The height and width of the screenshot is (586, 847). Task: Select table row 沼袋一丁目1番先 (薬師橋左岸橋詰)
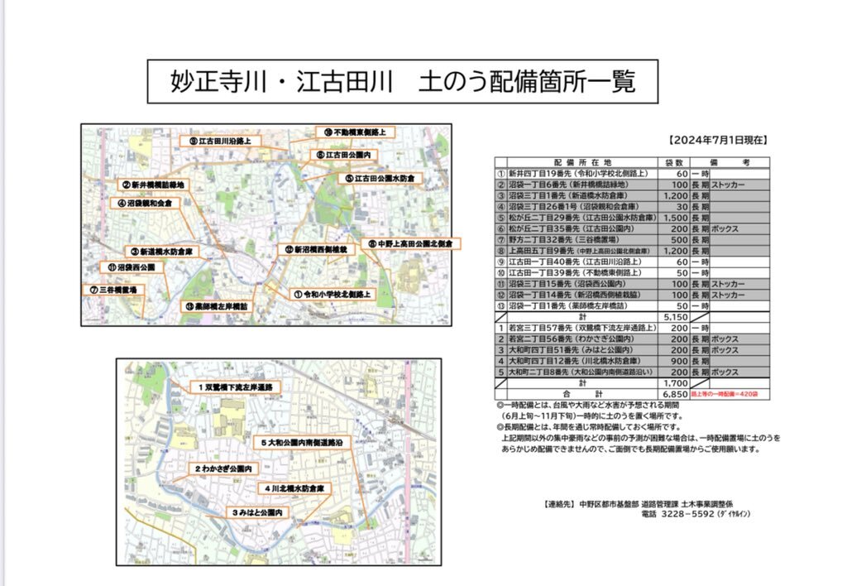(x=632, y=306)
